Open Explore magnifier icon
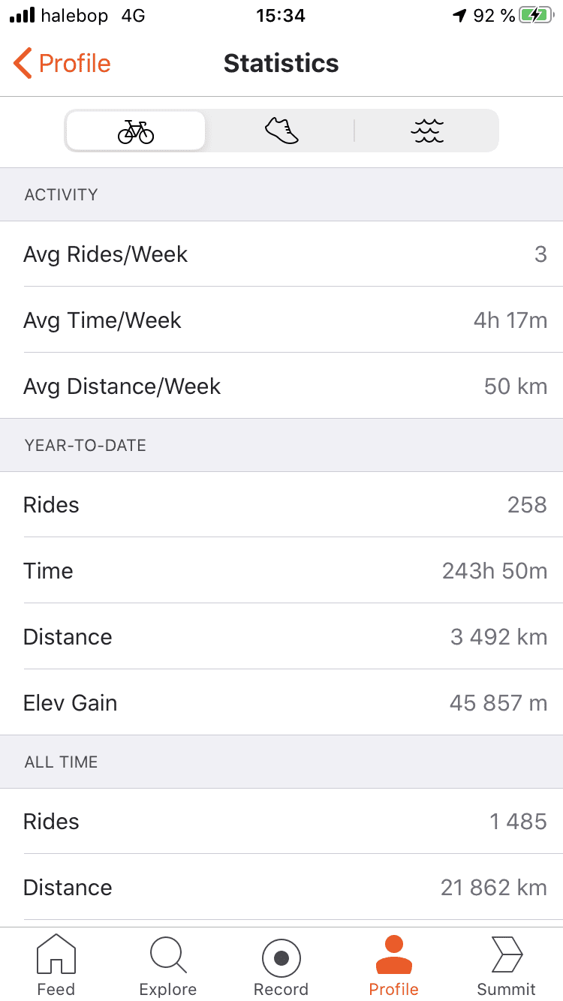The height and width of the screenshot is (1001, 563). tap(168, 954)
